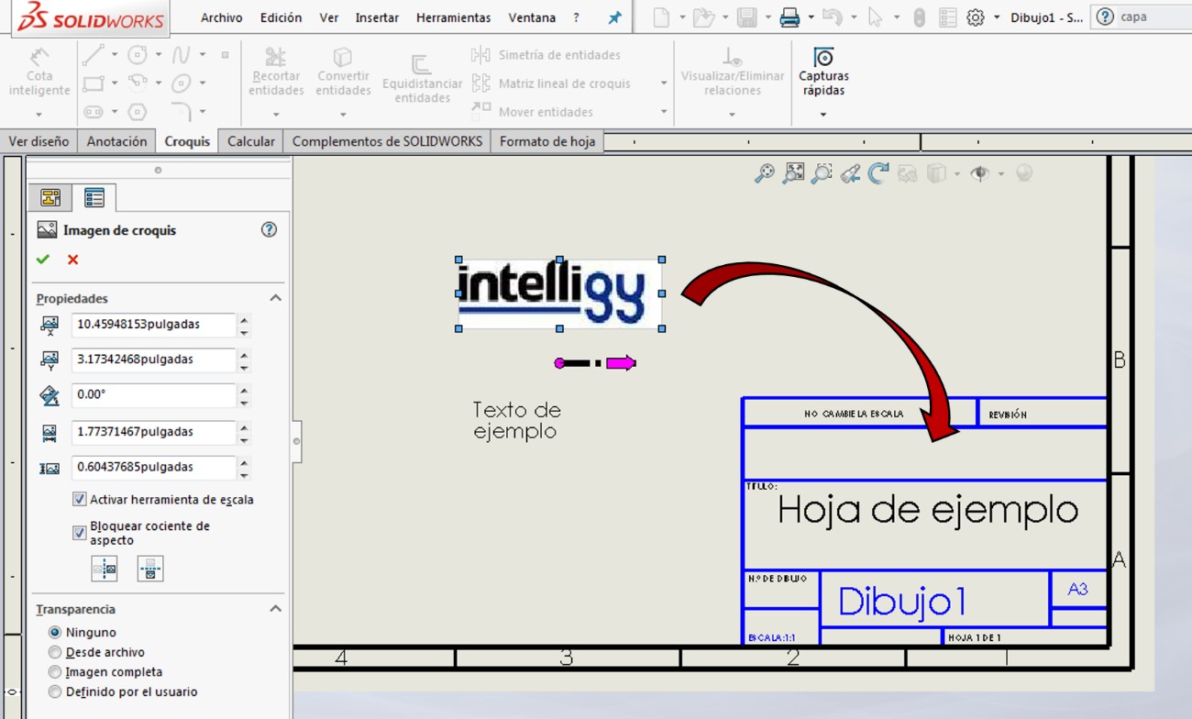Click Recortar entidades tool
The width and height of the screenshot is (1192, 719).
tap(276, 72)
